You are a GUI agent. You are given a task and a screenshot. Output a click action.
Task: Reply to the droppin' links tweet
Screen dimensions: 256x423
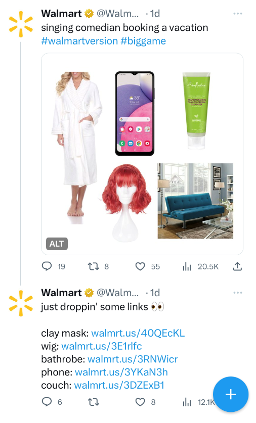pyautogui.click(x=47, y=402)
